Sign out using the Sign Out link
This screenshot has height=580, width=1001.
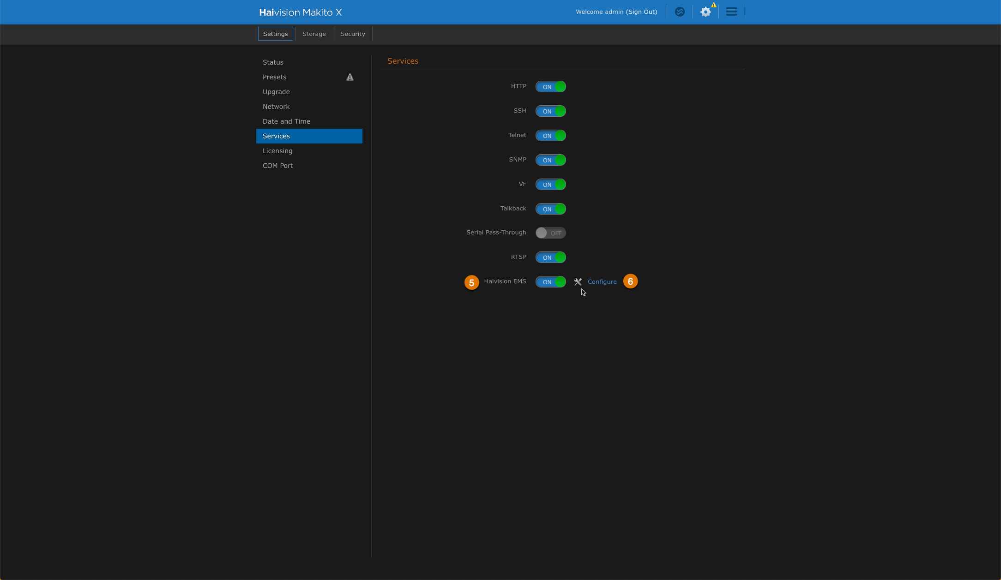(642, 12)
